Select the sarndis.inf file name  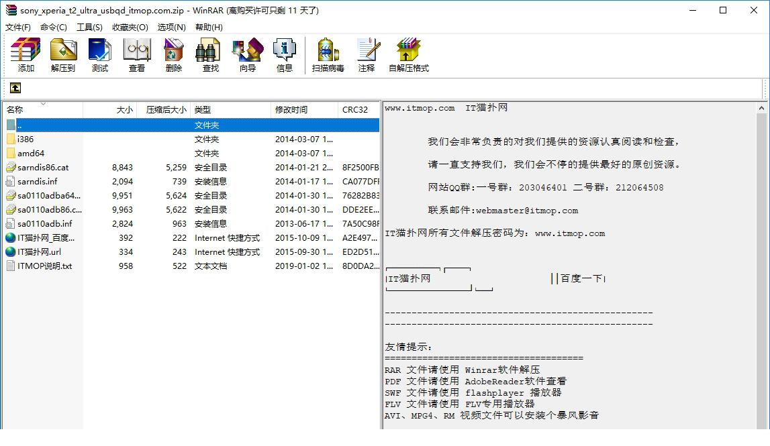38,182
